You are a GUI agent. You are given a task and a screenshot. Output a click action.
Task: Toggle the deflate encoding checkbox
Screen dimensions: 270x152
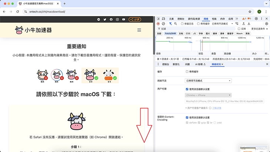click(x=187, y=123)
